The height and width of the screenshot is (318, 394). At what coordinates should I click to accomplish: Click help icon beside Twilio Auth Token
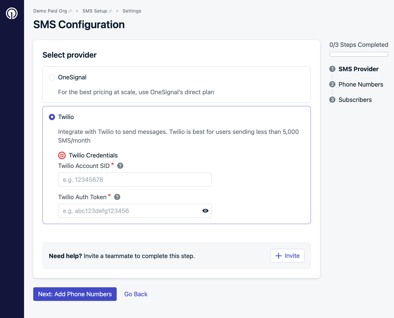(117, 197)
